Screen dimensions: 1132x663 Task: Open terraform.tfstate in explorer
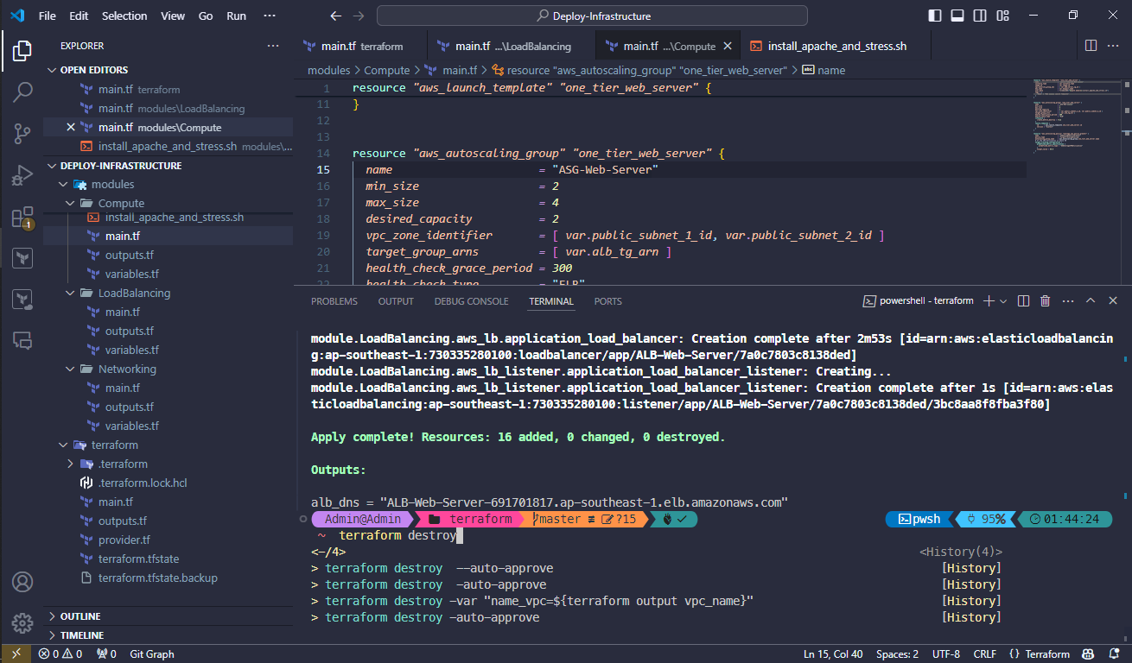click(x=138, y=559)
